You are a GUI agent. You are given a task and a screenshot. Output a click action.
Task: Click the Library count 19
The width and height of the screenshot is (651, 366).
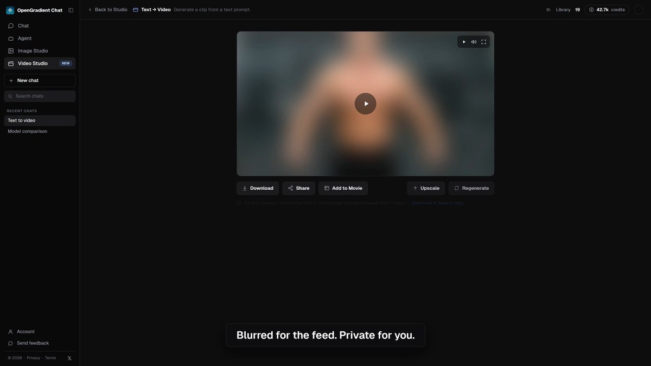577,10
